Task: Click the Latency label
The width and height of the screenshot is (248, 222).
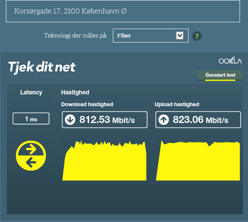Action: [x=31, y=92]
